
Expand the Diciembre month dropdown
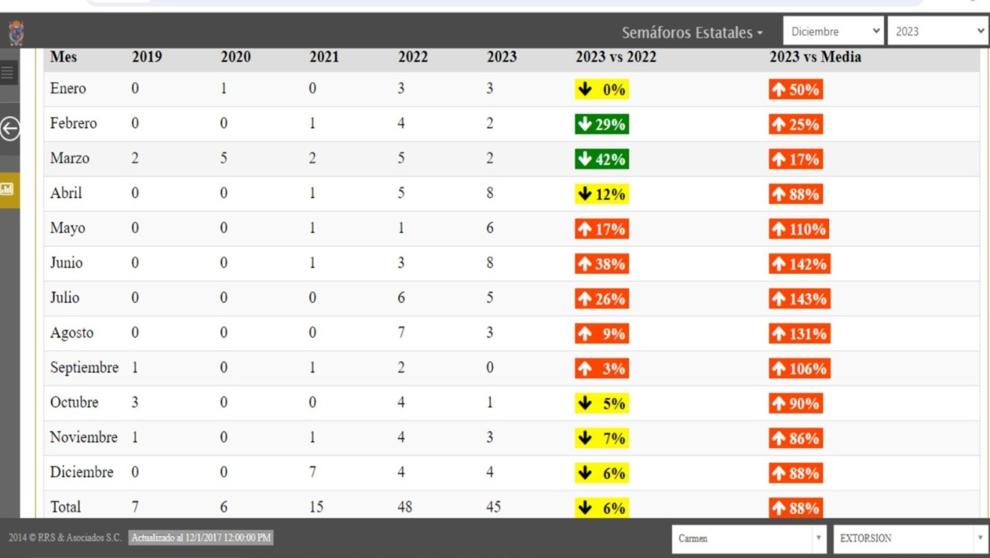(x=834, y=32)
